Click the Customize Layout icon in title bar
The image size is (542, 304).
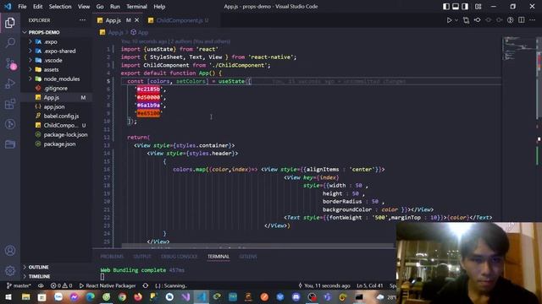(478, 6)
